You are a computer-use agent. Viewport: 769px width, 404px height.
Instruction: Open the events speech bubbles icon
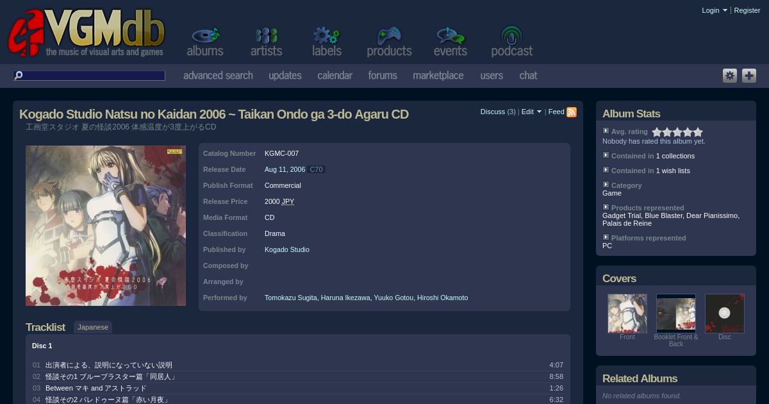click(450, 42)
